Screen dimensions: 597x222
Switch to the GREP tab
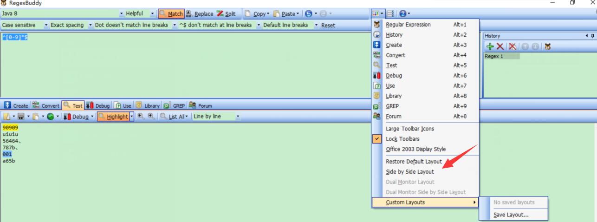click(175, 105)
